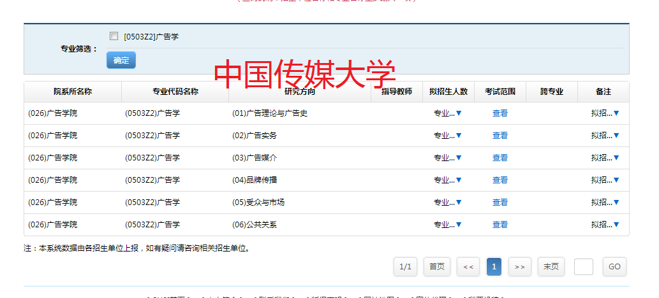
Task: Click the 专业筛选 label
Action: [79, 48]
